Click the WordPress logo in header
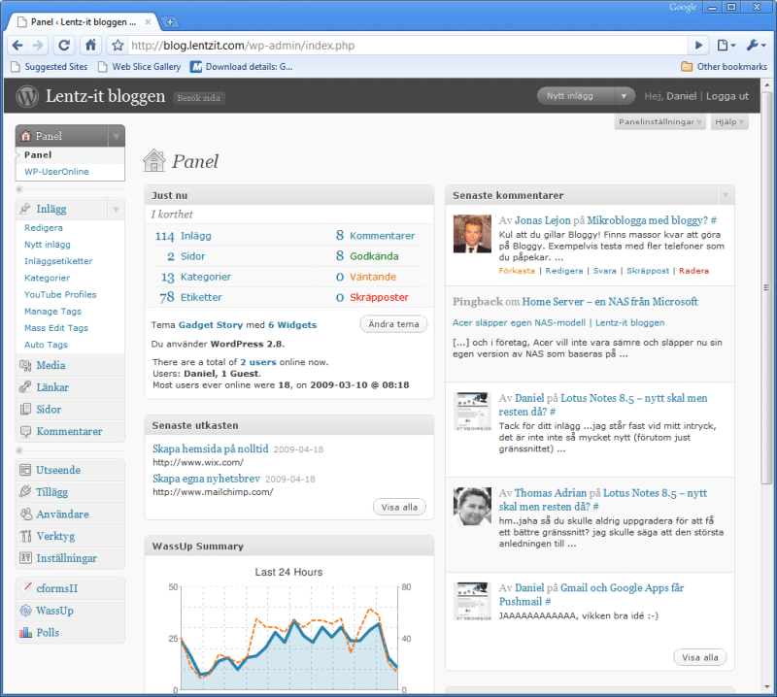This screenshot has width=777, height=697. click(x=27, y=96)
